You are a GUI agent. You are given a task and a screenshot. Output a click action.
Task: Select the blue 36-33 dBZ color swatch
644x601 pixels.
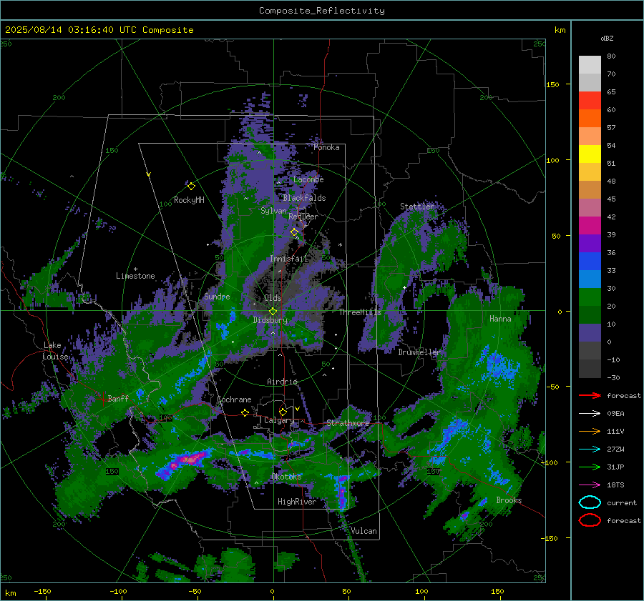point(590,262)
